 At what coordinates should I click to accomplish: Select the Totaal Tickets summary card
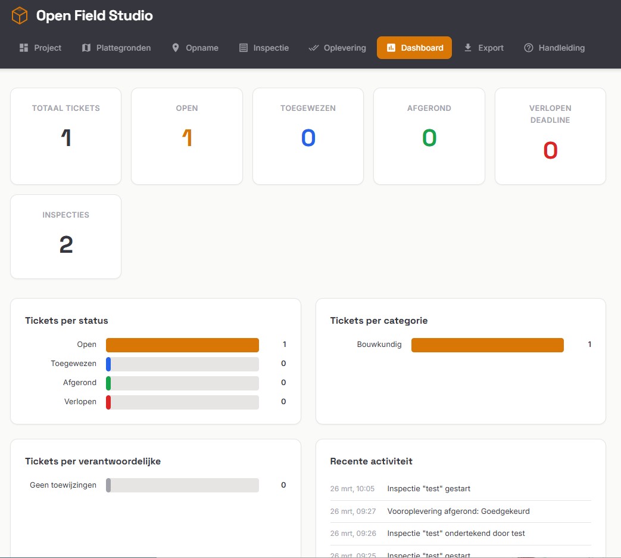pyautogui.click(x=66, y=136)
